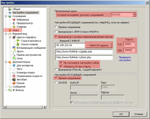The image size is (150, 119).
Task: Click the Внешний вид appearance icon
Action: pyautogui.click(x=10, y=34)
